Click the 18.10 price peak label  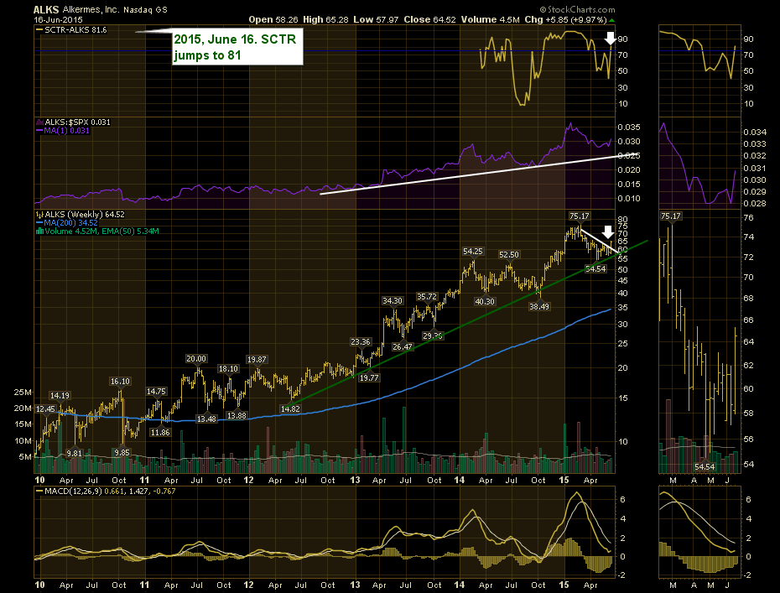click(x=228, y=369)
